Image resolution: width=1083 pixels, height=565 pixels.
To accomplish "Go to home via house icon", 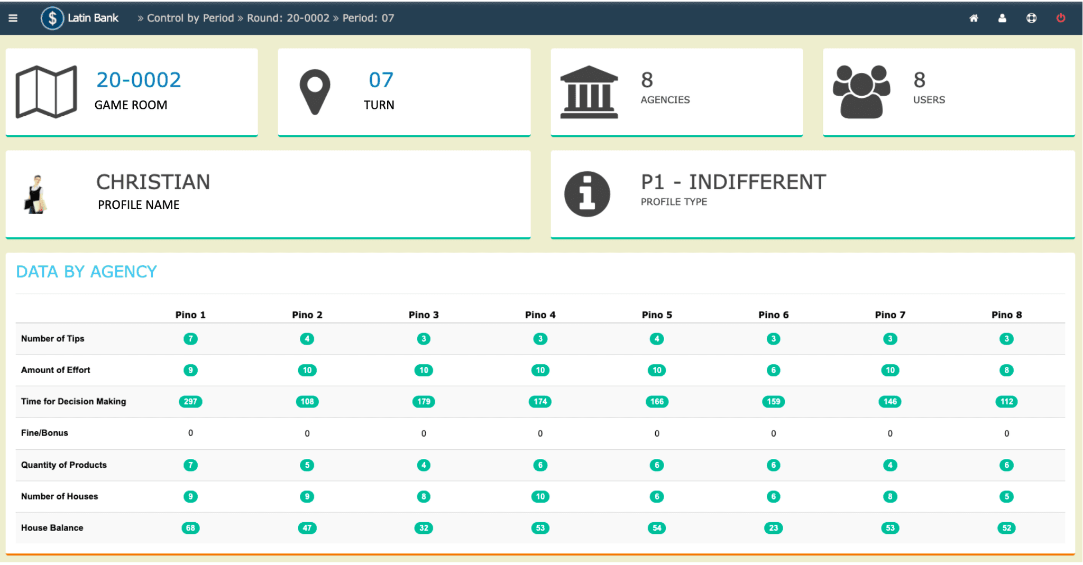I will pos(974,18).
